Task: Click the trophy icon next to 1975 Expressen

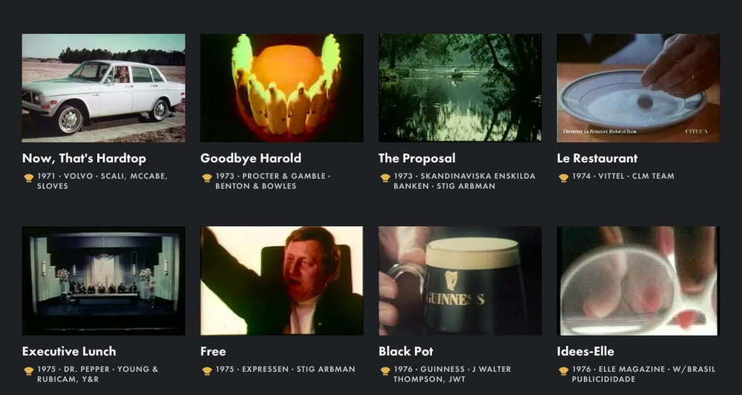Action: pyautogui.click(x=207, y=371)
